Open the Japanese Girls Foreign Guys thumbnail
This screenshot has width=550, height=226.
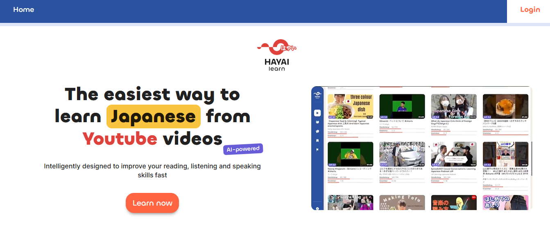454,106
